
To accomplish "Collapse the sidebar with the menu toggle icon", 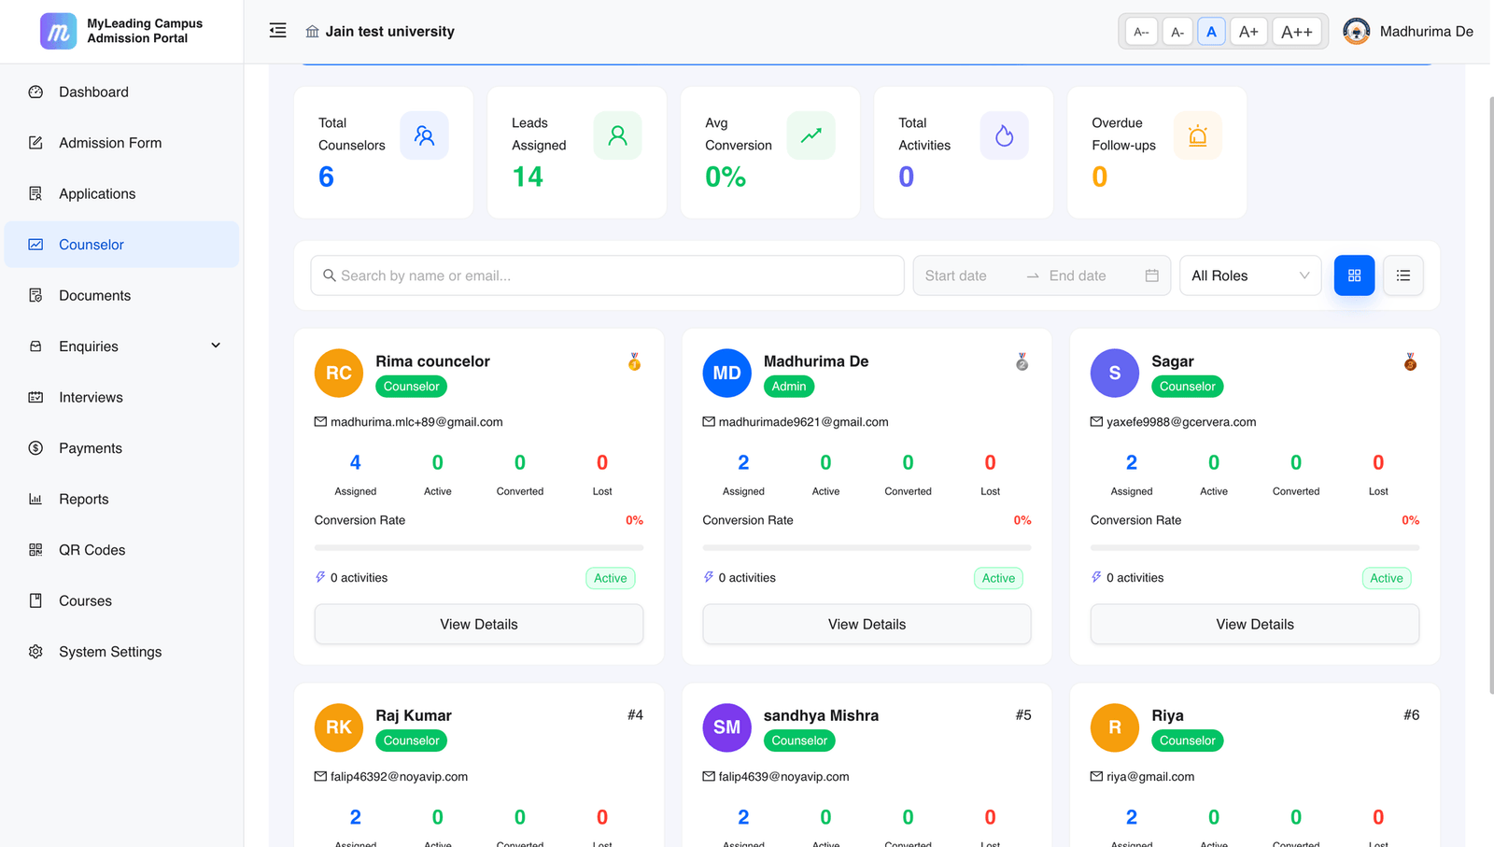I will [277, 31].
